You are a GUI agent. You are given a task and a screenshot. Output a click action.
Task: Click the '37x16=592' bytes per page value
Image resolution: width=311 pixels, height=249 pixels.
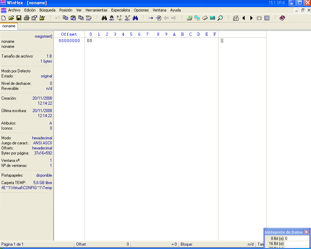(x=43, y=153)
